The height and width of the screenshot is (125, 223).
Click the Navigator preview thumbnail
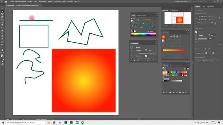coord(178,18)
